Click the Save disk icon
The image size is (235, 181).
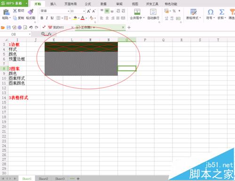pyautogui.click(x=8, y=27)
